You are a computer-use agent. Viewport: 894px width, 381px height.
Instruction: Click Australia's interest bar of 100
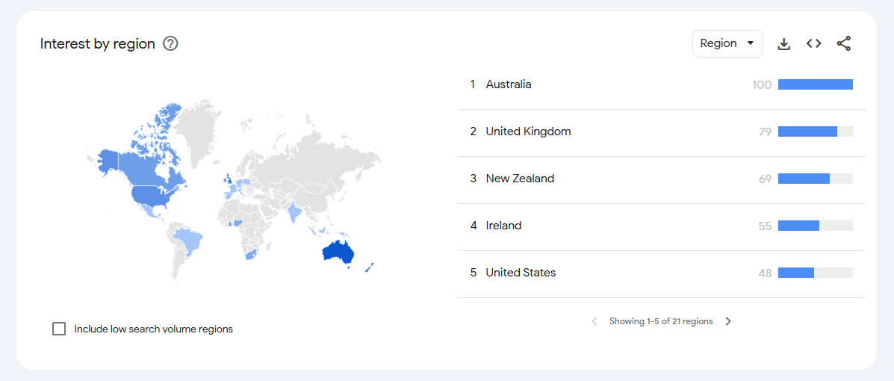click(x=815, y=84)
